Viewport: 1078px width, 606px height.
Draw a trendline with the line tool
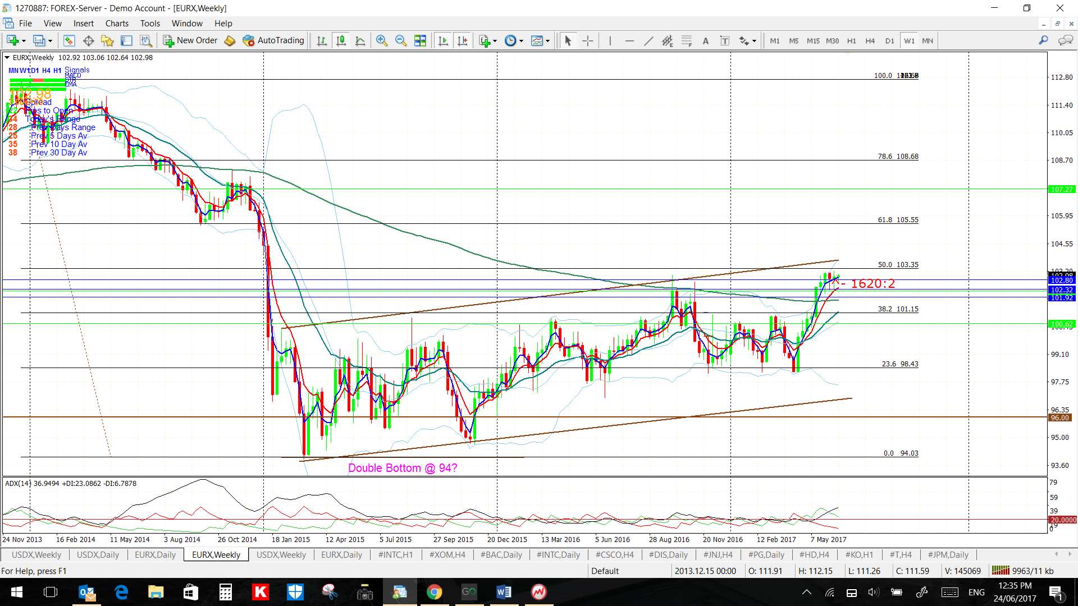point(648,40)
